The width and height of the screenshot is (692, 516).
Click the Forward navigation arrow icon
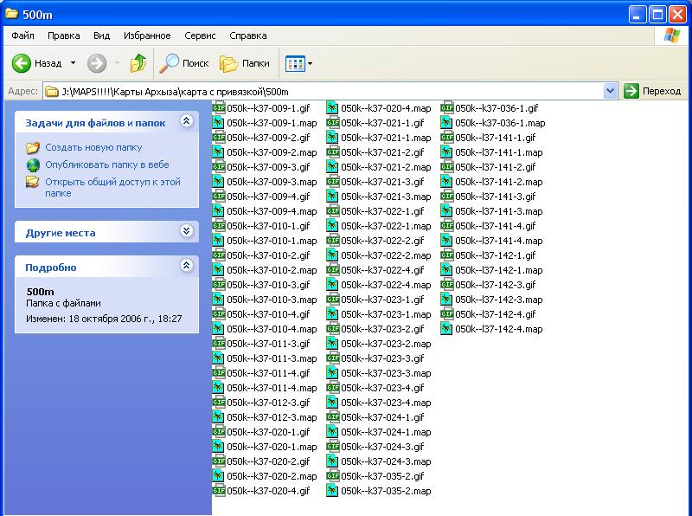(x=97, y=63)
